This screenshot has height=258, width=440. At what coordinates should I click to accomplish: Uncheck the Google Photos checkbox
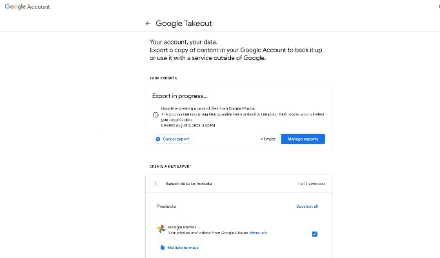[314, 233]
